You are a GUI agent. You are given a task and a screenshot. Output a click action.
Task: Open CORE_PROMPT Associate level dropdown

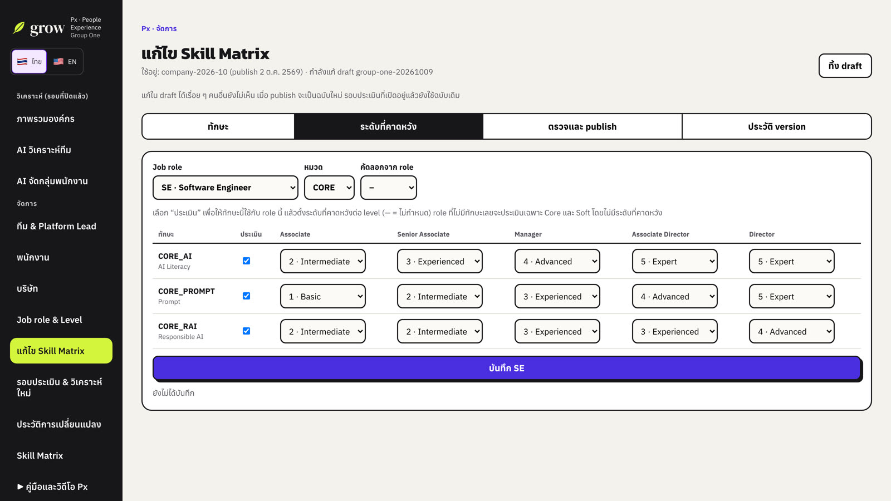[323, 296]
